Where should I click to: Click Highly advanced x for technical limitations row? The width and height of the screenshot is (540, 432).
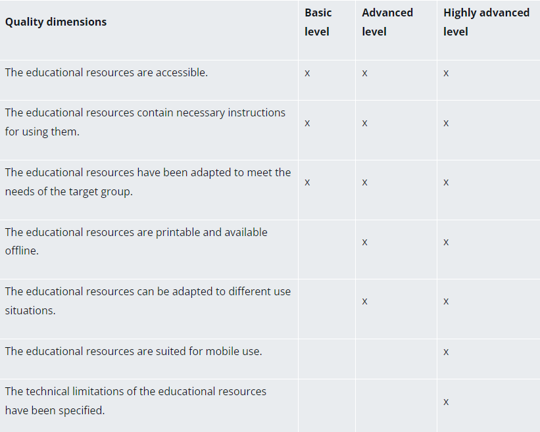coord(446,402)
